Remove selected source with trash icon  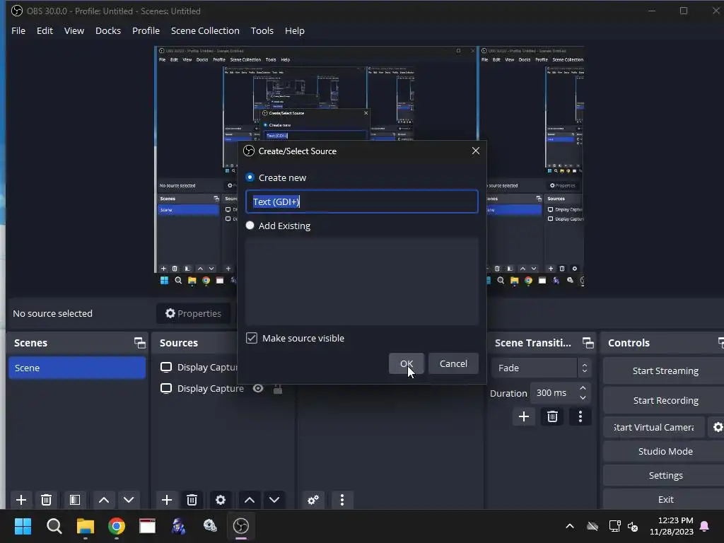click(192, 500)
